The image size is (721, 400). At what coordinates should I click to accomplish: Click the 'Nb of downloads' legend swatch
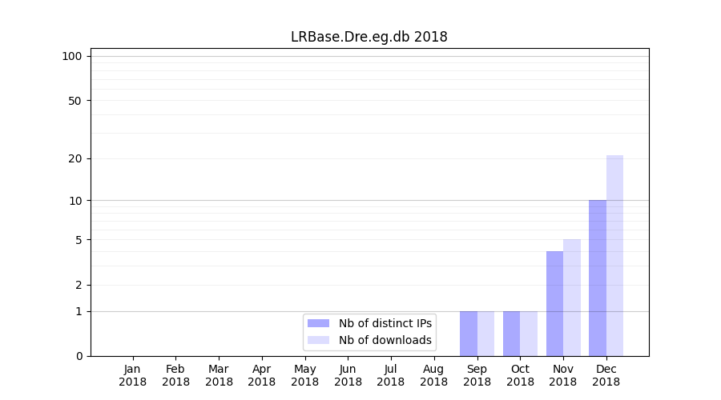318,340
